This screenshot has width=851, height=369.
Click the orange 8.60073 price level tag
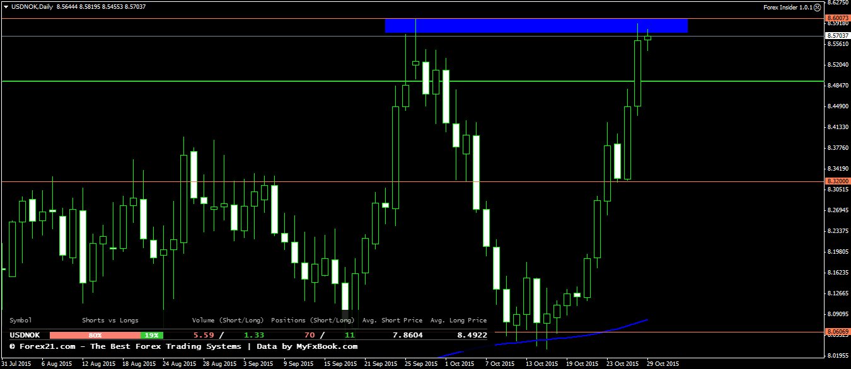coord(837,18)
